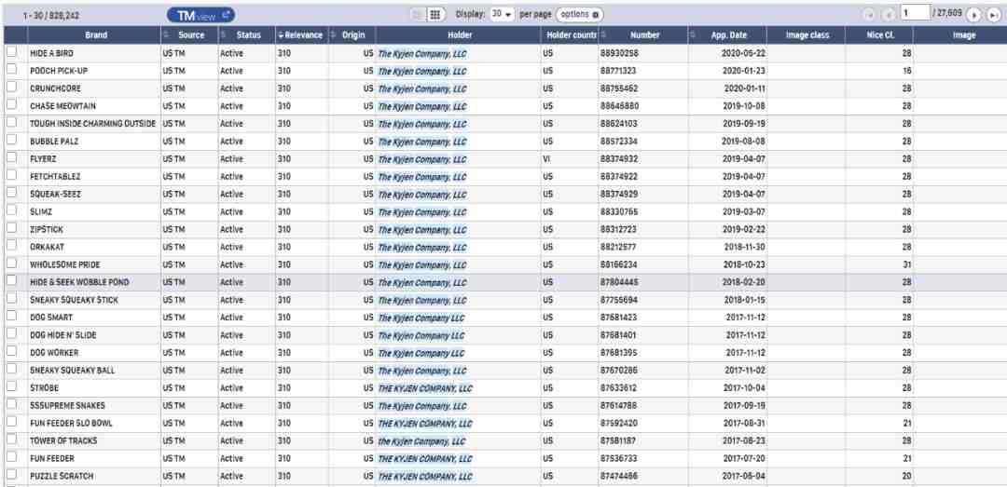Select brand DOG HIDE N' SLIDE
The width and height of the screenshot is (1007, 487).
coord(63,335)
